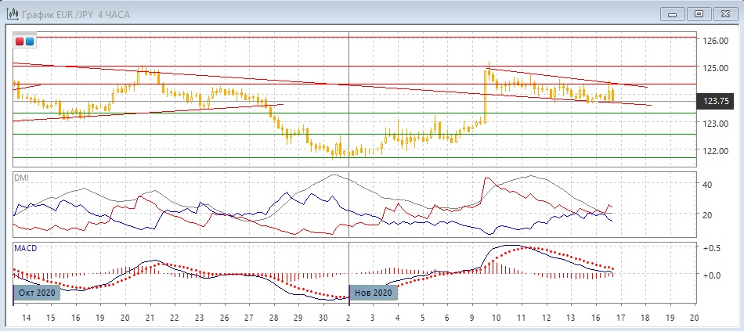Maximize the EUR/JPY chart window
Screen dimensions: 744x331
click(699, 13)
